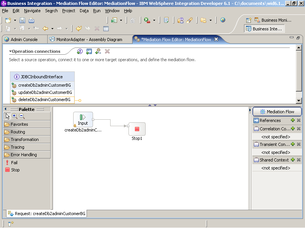The width and height of the screenshot is (305, 228).
Task: Add Transient Context with plus icon
Action: click(293, 144)
